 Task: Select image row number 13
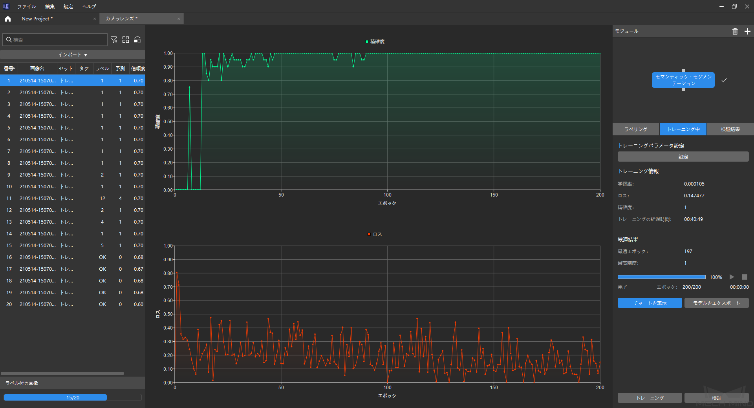73,222
